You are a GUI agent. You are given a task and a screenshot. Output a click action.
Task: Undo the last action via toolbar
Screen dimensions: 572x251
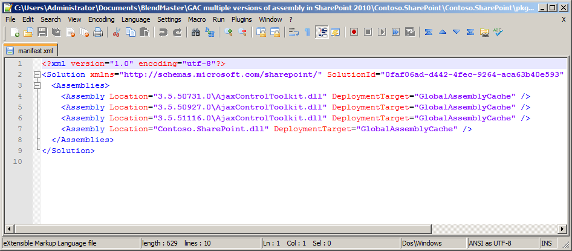pos(163,33)
